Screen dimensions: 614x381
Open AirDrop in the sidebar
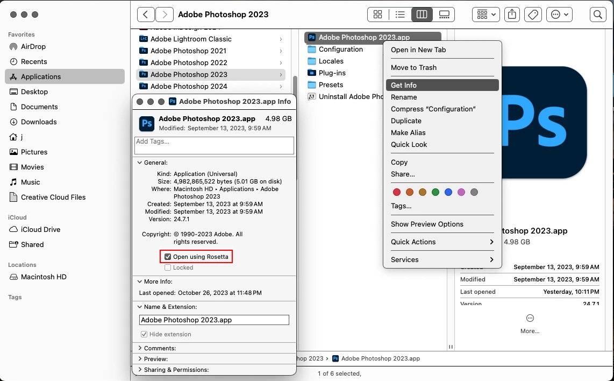[65, 47]
